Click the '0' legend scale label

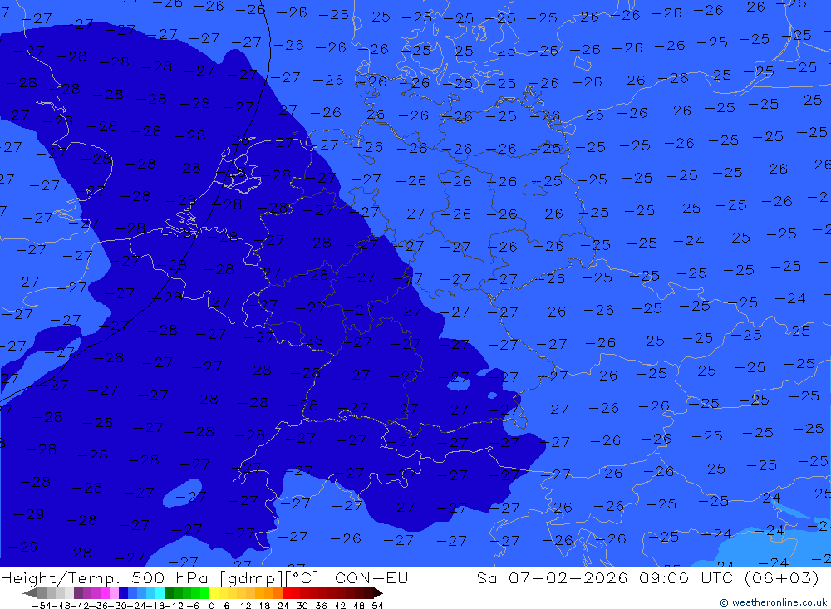coord(211,606)
